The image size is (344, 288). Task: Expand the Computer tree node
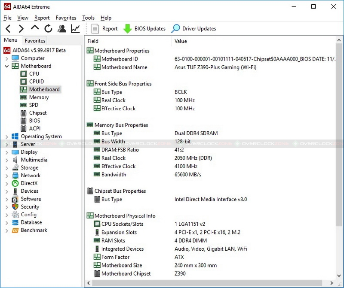pos(6,58)
